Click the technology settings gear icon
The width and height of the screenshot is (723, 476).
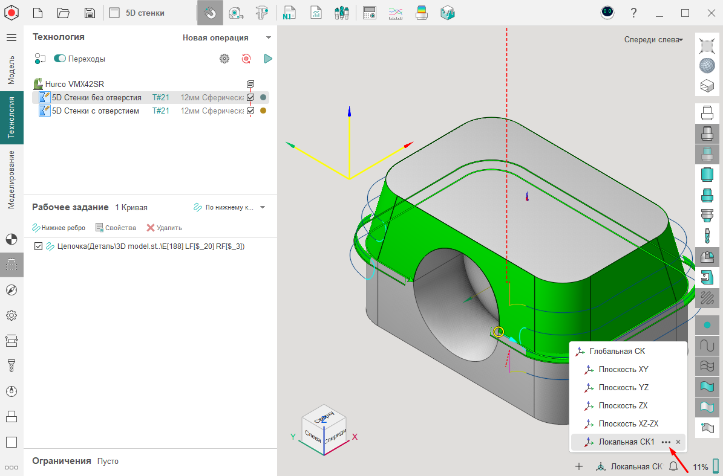click(224, 59)
